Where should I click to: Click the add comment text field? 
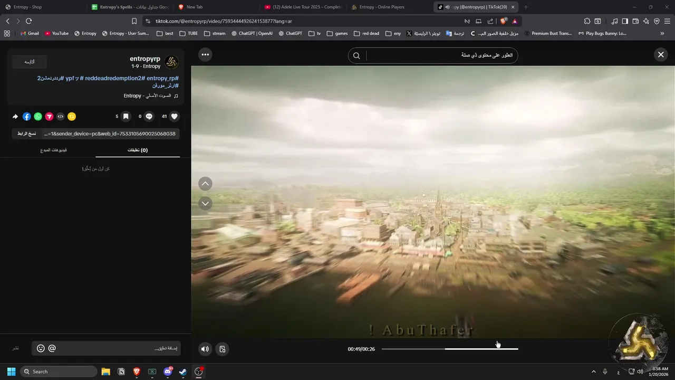click(x=105, y=348)
